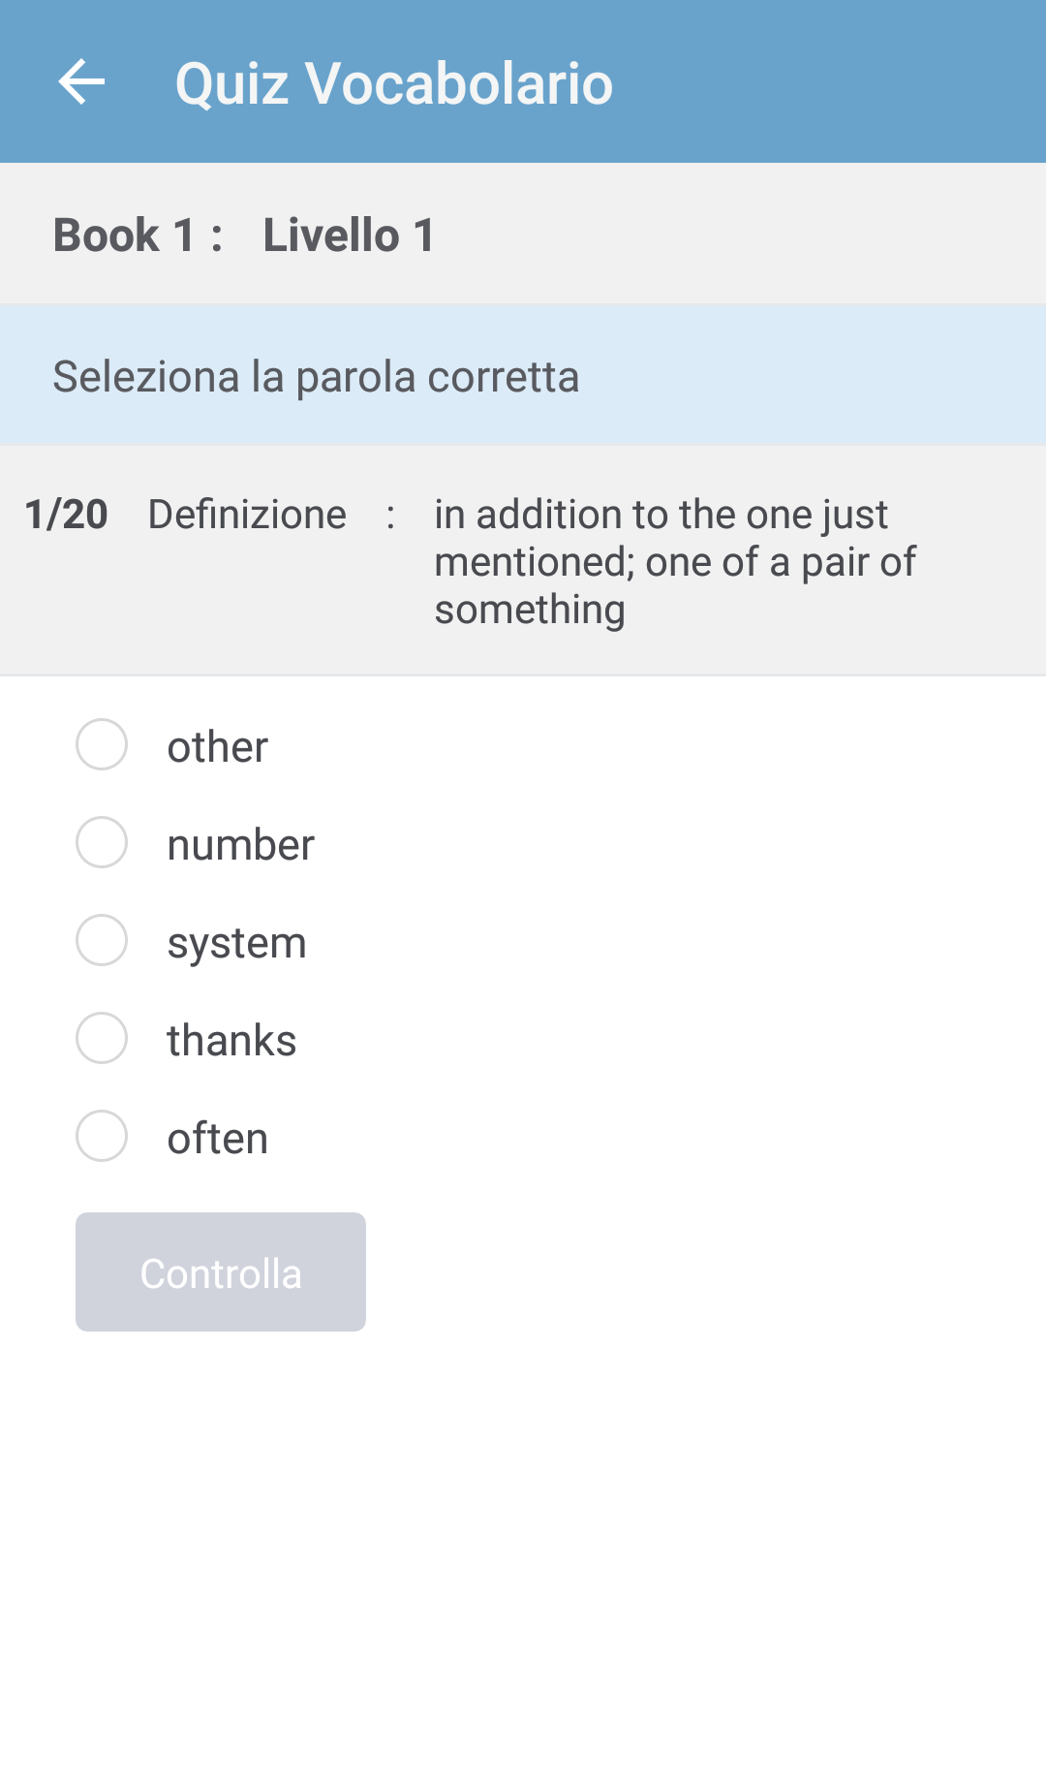Tap the word 'something' in the definition

[530, 610]
